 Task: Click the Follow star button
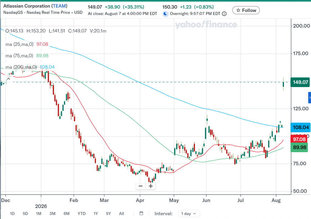[246, 10]
